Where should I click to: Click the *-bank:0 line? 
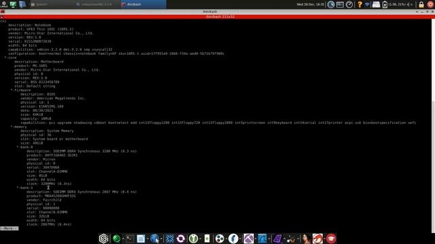click(24, 147)
